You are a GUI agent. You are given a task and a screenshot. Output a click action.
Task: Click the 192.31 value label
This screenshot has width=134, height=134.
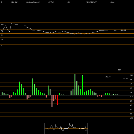[x=108, y=77]
